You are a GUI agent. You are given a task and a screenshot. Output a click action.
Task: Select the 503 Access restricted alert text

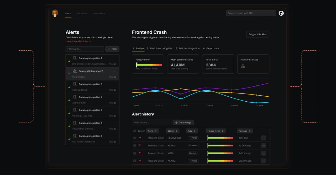pos(84,142)
